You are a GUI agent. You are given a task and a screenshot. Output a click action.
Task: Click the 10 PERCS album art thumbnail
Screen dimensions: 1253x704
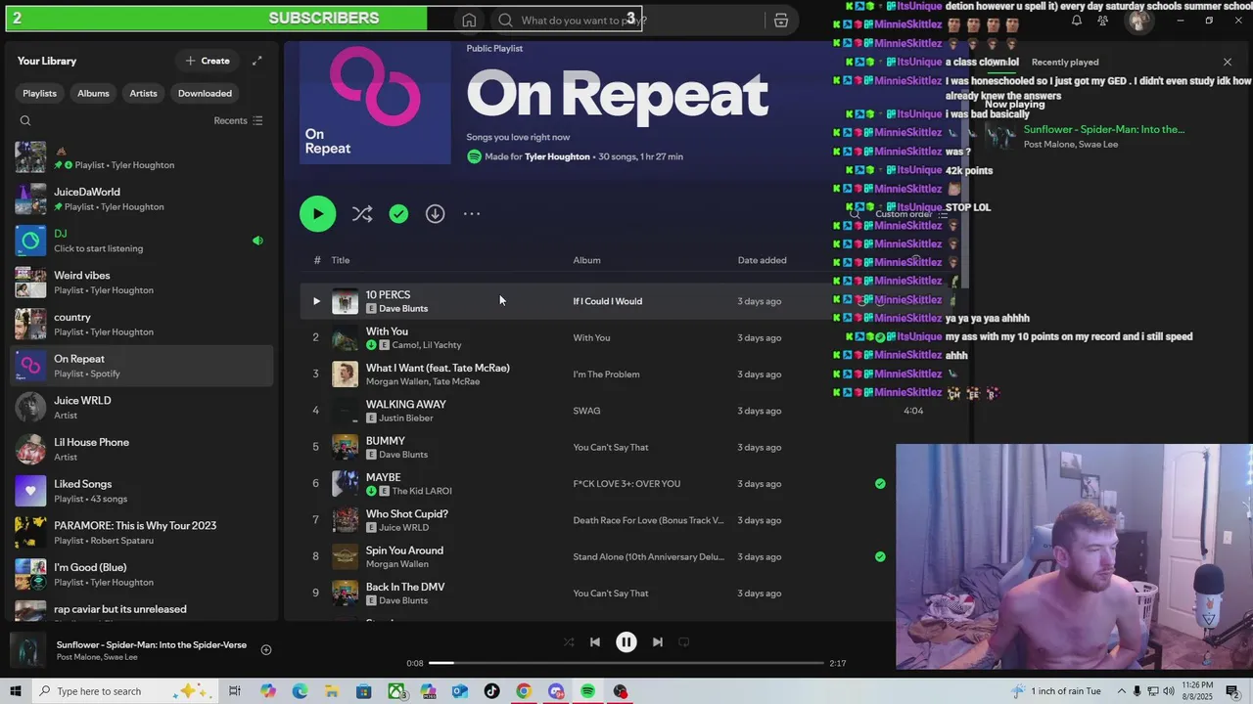[x=345, y=301]
